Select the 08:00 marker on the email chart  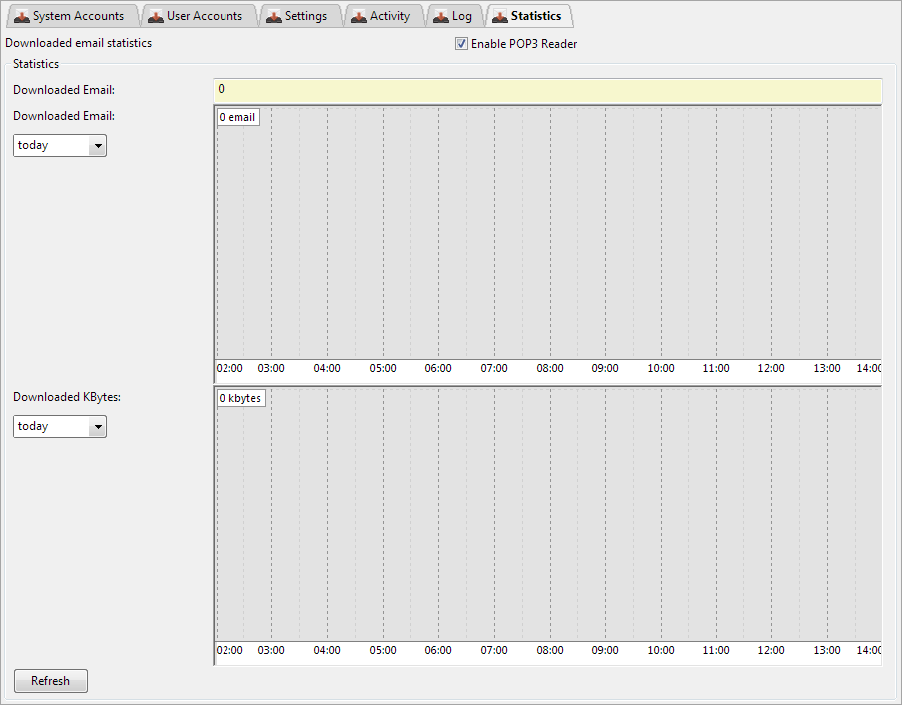point(549,368)
